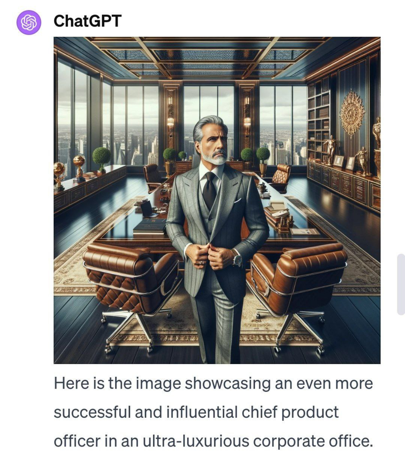Click the gold sunburst wall ornament

coord(352,114)
